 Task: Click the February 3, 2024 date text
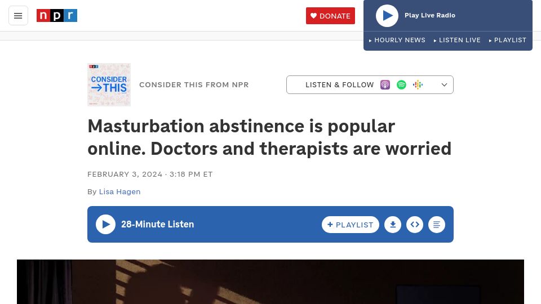[x=125, y=175]
